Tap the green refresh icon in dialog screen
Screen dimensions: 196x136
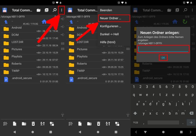(185, 22)
